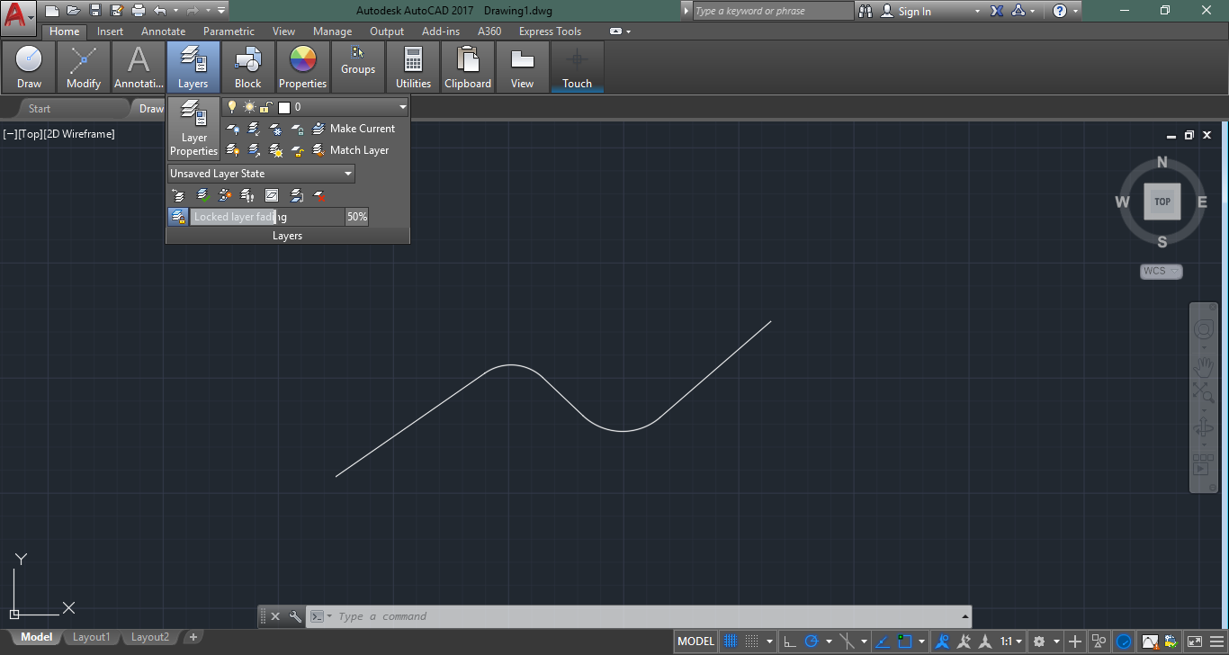Open the Unsaved Layer State dropdown

coord(261,174)
